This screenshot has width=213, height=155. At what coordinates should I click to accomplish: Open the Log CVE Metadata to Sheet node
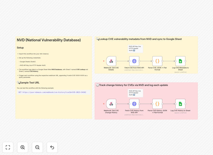coord(180,61)
